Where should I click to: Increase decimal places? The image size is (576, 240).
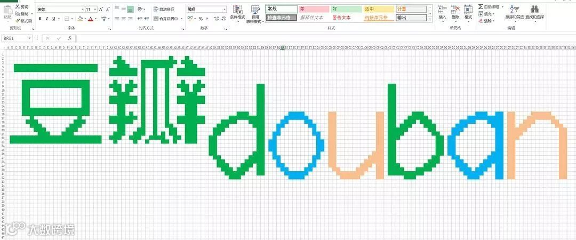click(x=217, y=18)
